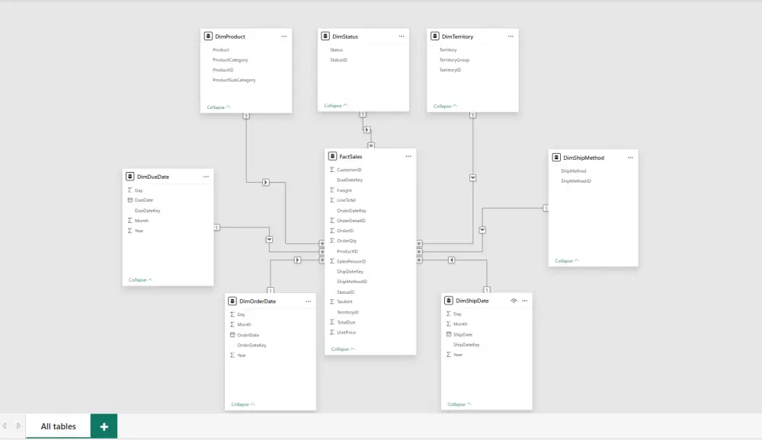Toggle visibility of the DimShipDate table
Viewport: 762px width, 440px height.
[513, 300]
